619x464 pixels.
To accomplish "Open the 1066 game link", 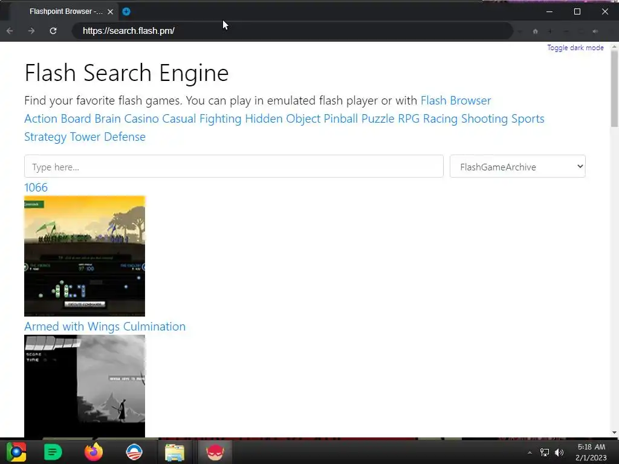I will pyautogui.click(x=36, y=187).
